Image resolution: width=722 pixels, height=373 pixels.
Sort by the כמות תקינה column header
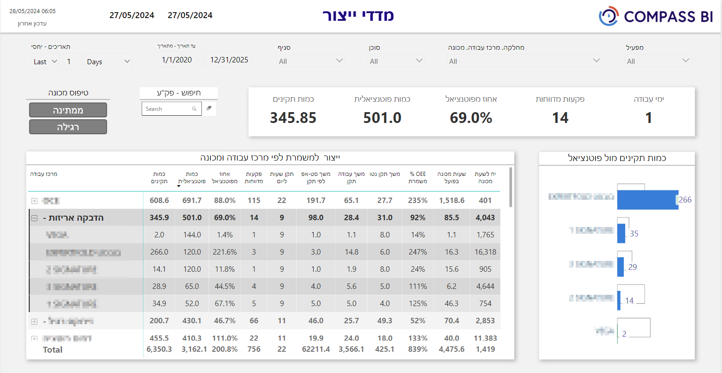159,178
